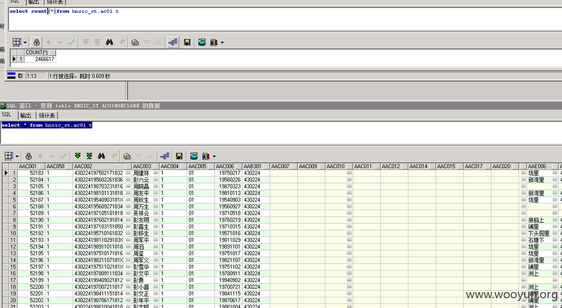The image size is (562, 308).
Task: Fetch next page in table data window
Action: tap(78, 156)
